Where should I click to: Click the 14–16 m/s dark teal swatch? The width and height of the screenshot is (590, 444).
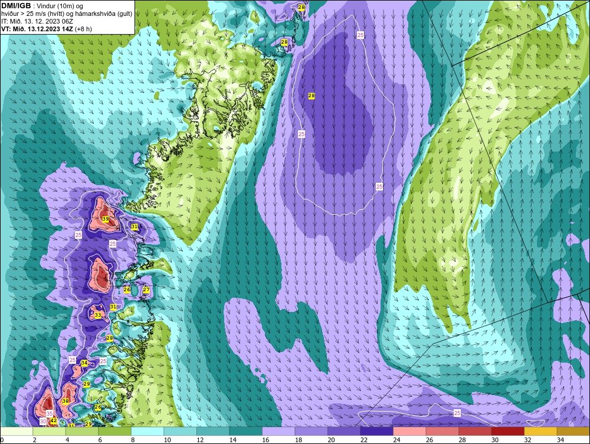tap(245, 431)
